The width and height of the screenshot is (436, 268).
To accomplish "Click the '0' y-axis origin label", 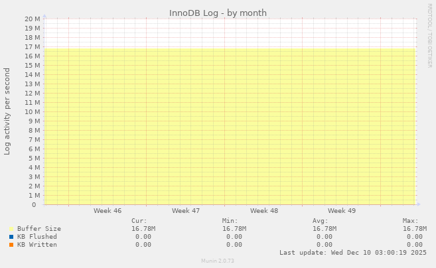I will (34, 205).
